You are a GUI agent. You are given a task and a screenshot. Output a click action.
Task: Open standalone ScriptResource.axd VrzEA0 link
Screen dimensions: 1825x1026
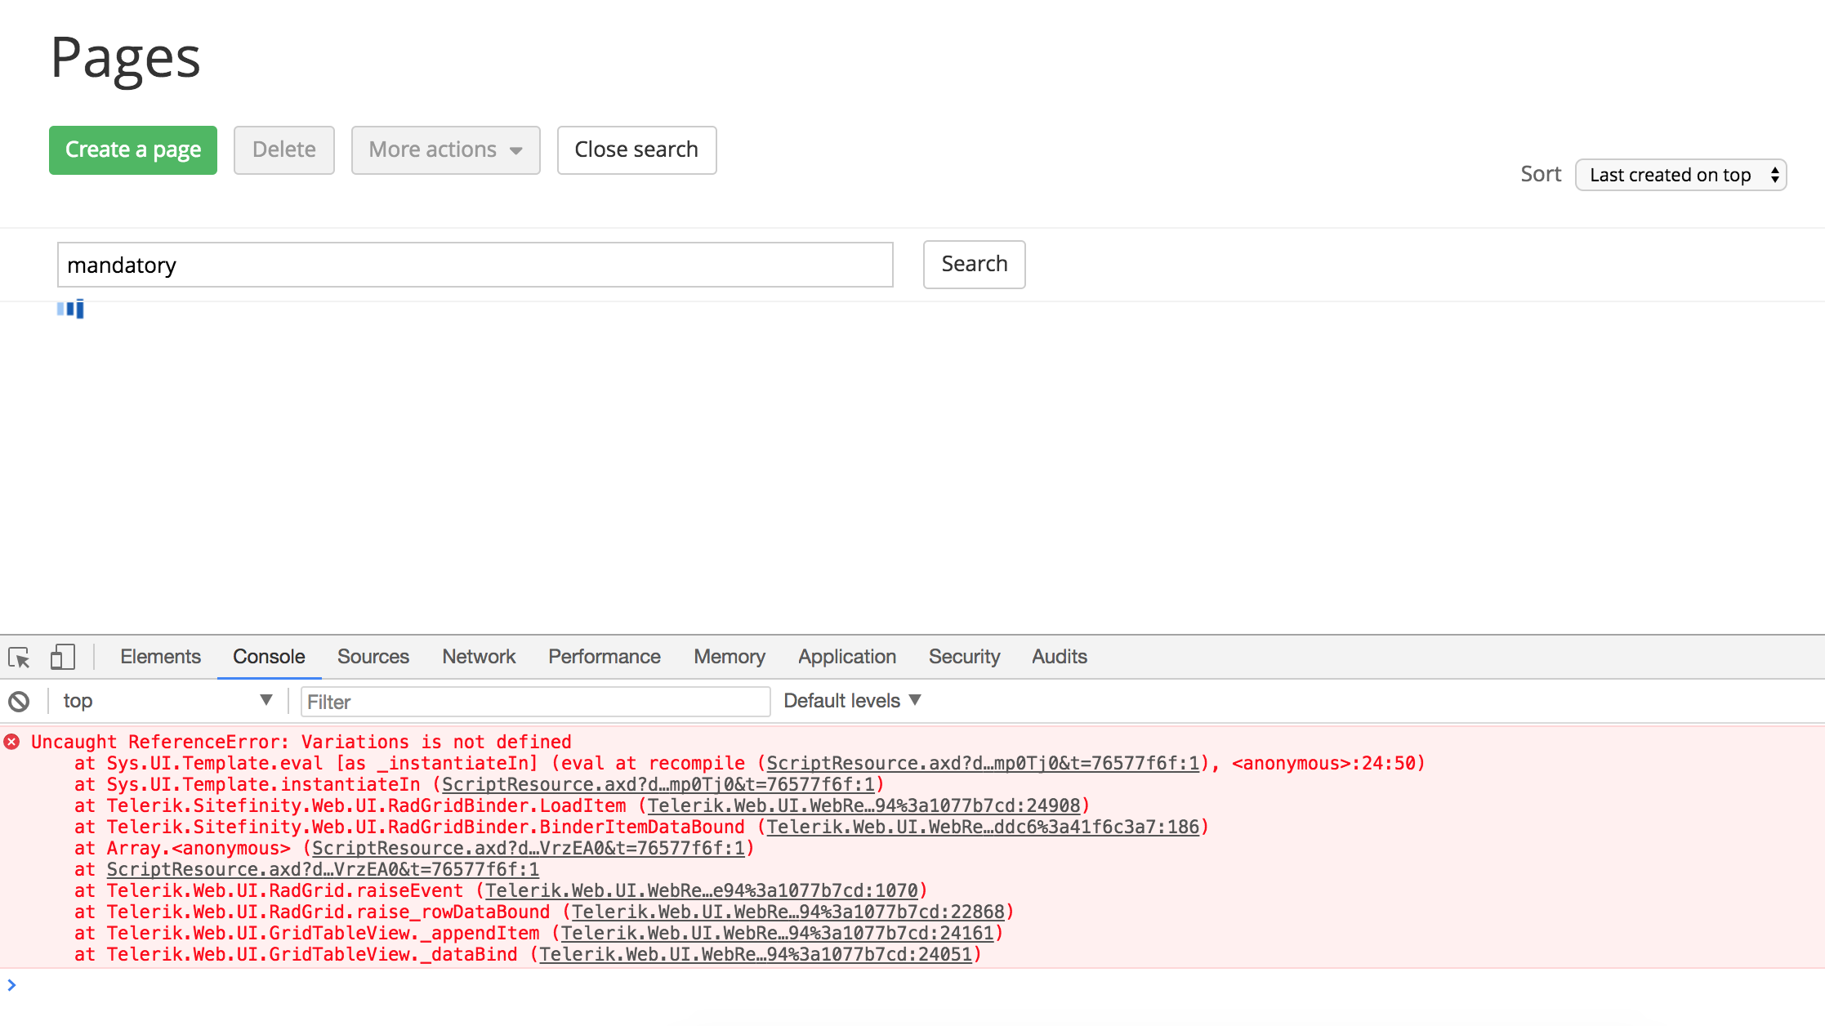[323, 869]
